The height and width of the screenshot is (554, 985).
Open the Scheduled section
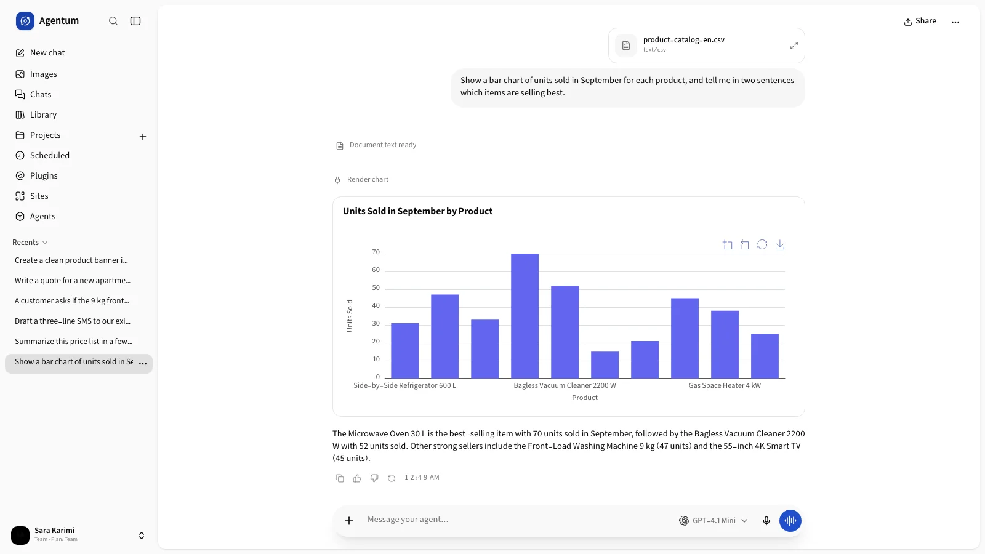(x=79, y=155)
